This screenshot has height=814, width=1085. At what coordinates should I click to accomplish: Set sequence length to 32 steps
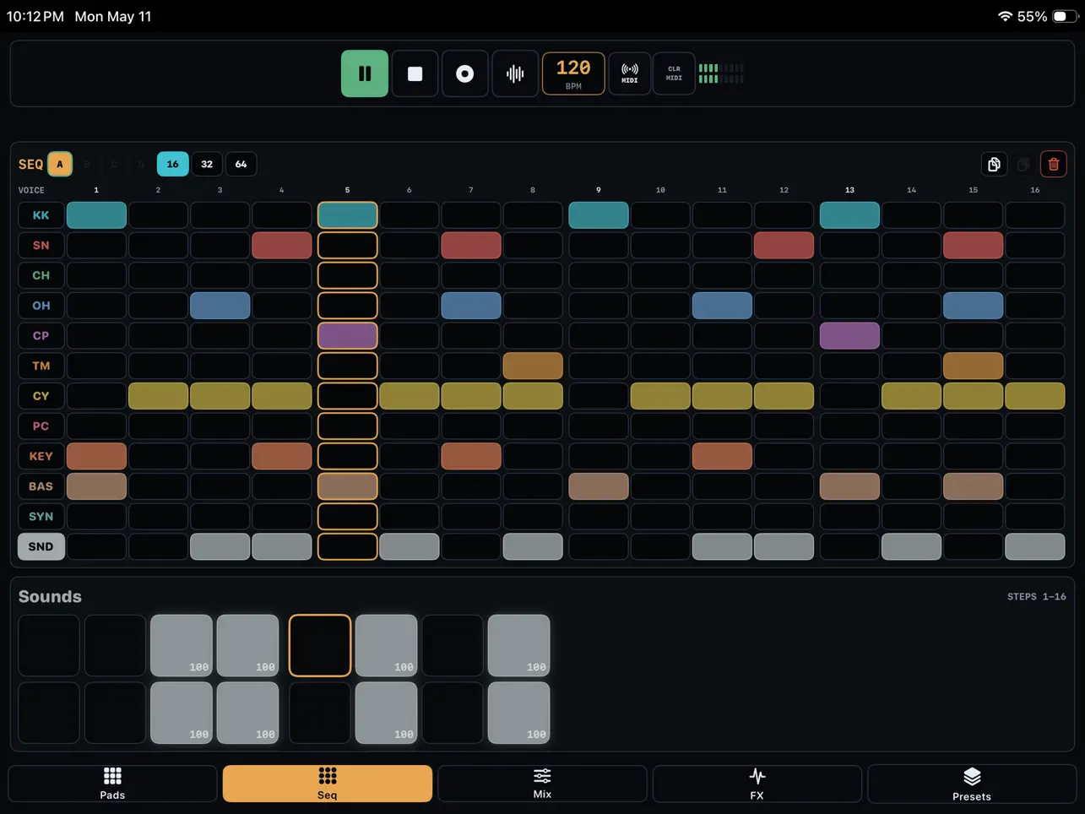coord(207,164)
